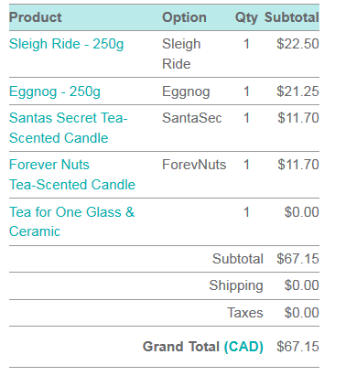Select the $21.25 Eggnog subtotal
The image size is (346, 376).
coord(297,91)
